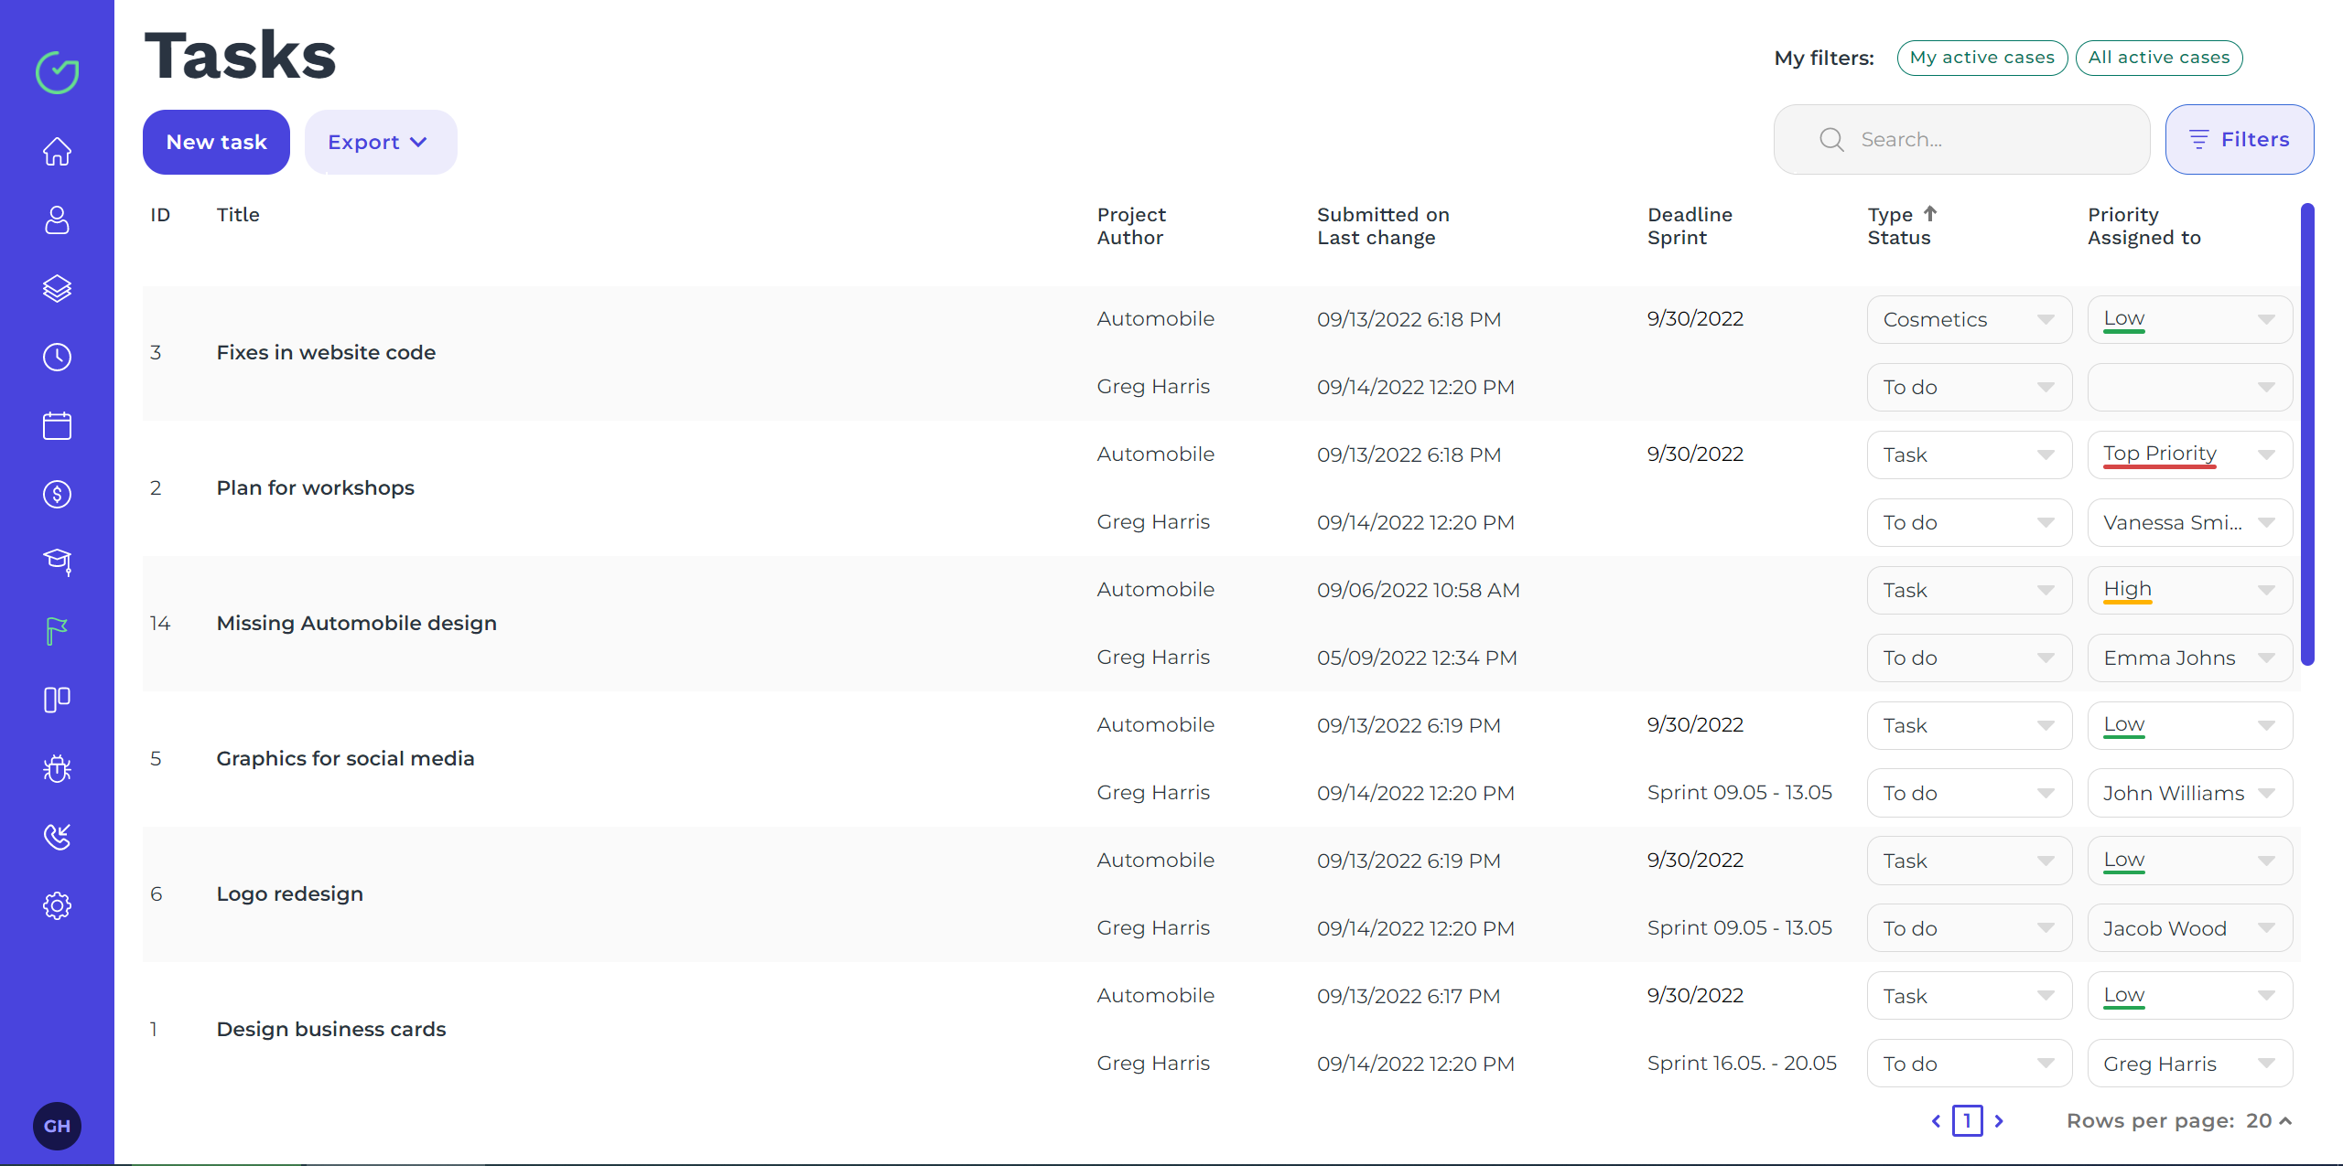Open the Filters button

click(x=2239, y=139)
